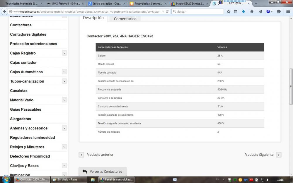Open the Guias Pasacables category

[x=25, y=110]
